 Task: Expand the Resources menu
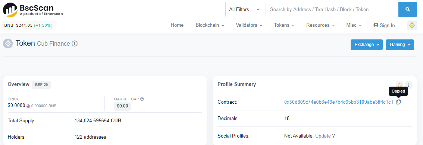tap(320, 25)
